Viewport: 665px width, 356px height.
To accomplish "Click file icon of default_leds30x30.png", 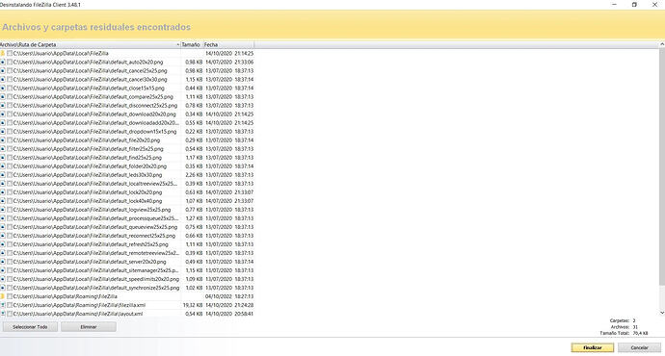I will click(x=3, y=175).
